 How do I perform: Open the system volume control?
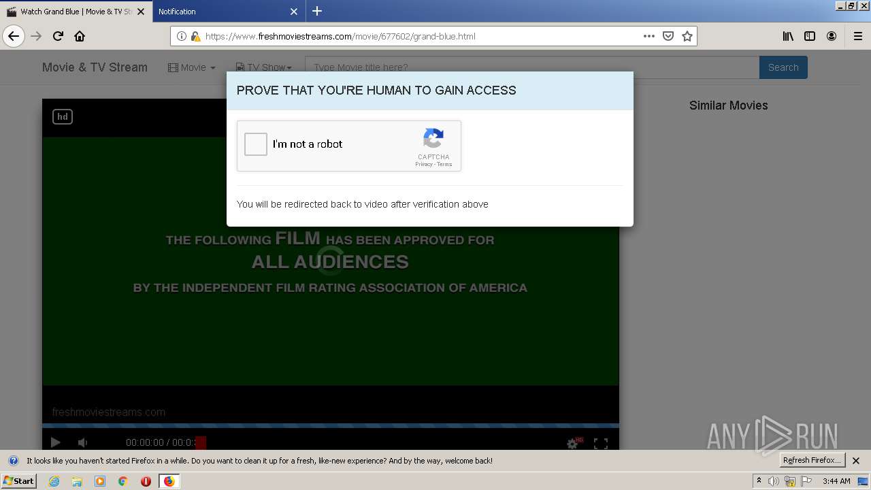(x=774, y=481)
